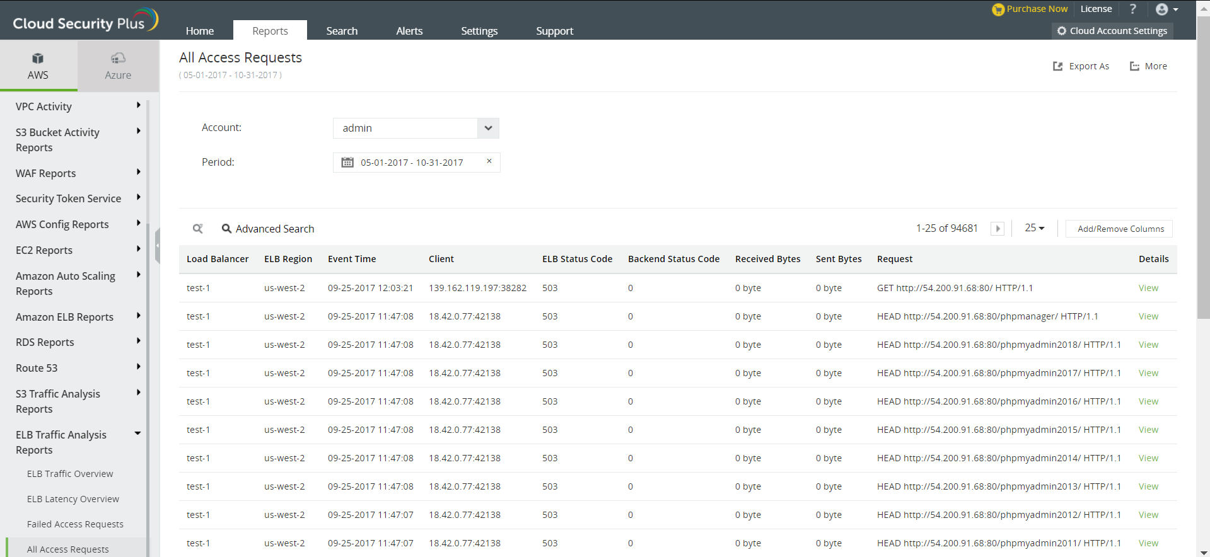This screenshot has height=557, width=1210.
Task: Change the 25 rows per page dropdown
Action: pyautogui.click(x=1034, y=228)
